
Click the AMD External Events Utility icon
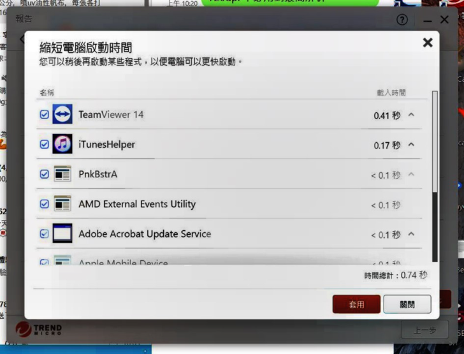tap(62, 203)
